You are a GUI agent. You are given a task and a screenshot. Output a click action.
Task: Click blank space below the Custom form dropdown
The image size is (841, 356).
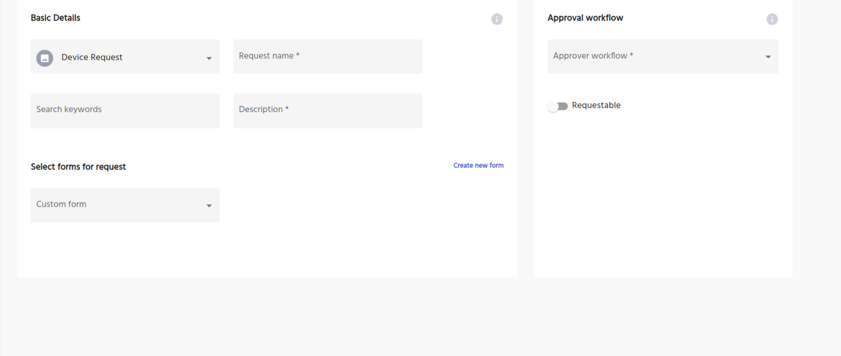point(125,250)
